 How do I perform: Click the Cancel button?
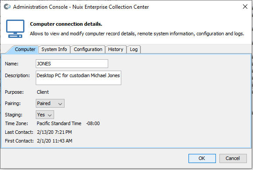[233, 158]
